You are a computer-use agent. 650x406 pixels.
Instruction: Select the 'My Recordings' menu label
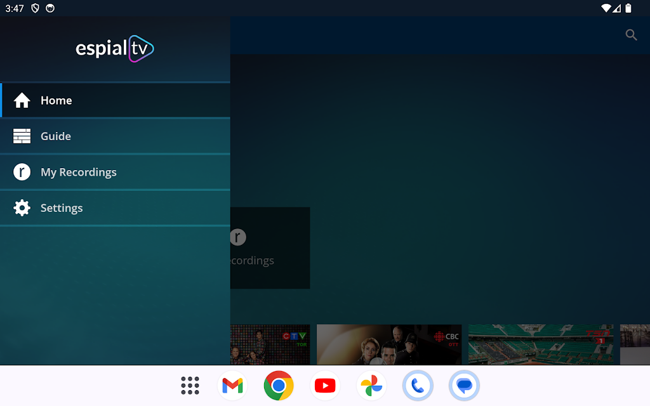pyautogui.click(x=79, y=172)
